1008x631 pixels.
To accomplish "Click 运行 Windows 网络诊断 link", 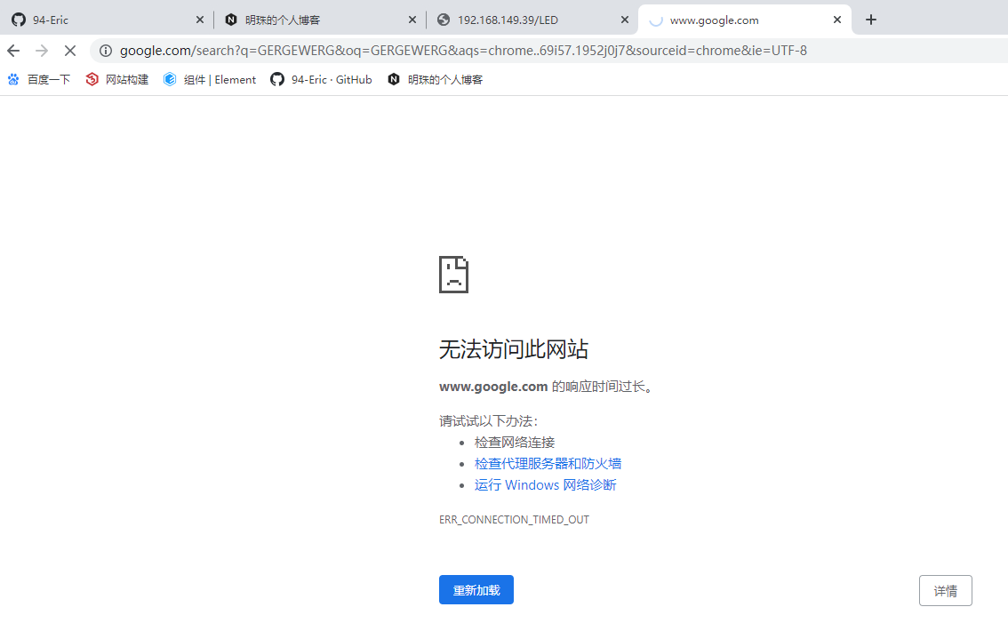I will click(545, 484).
